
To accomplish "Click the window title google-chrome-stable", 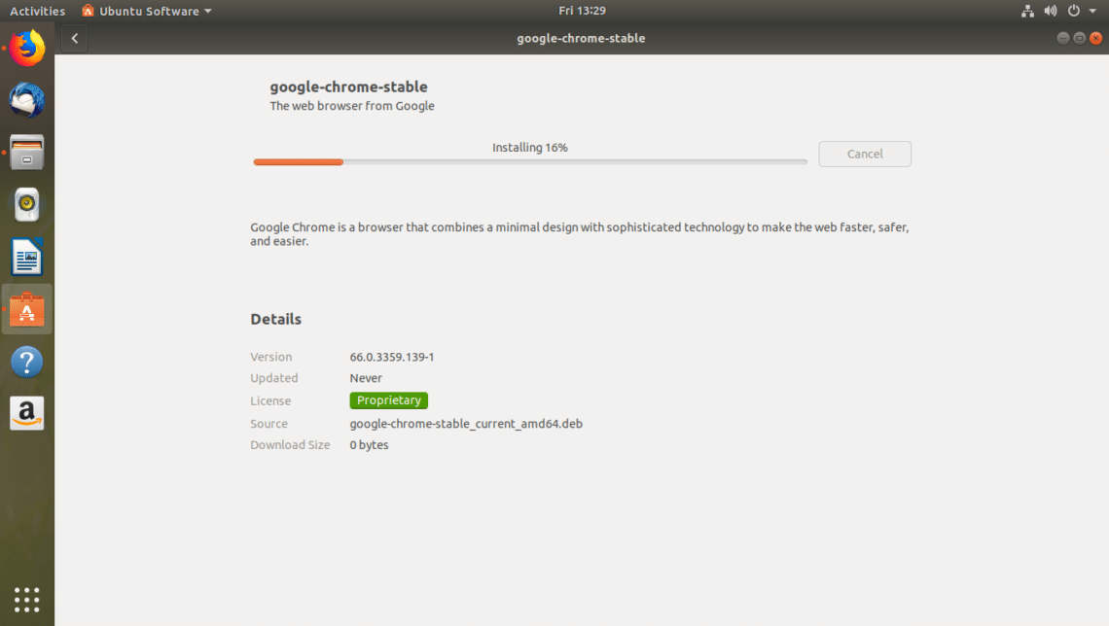I will [581, 38].
